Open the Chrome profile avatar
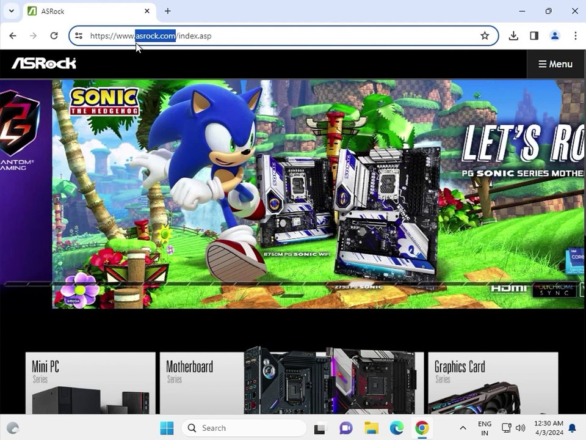The image size is (586, 440). (555, 36)
